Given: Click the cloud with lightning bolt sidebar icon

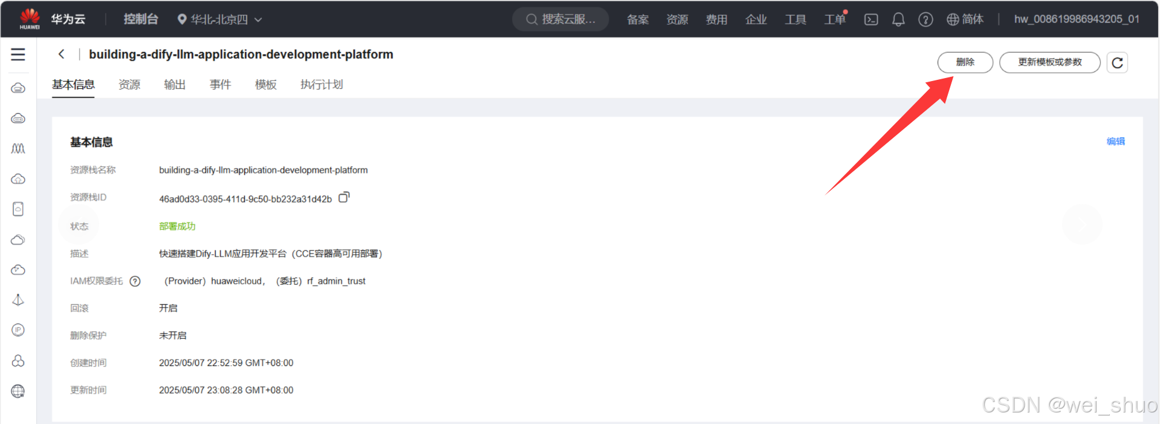Looking at the screenshot, I should (x=18, y=270).
